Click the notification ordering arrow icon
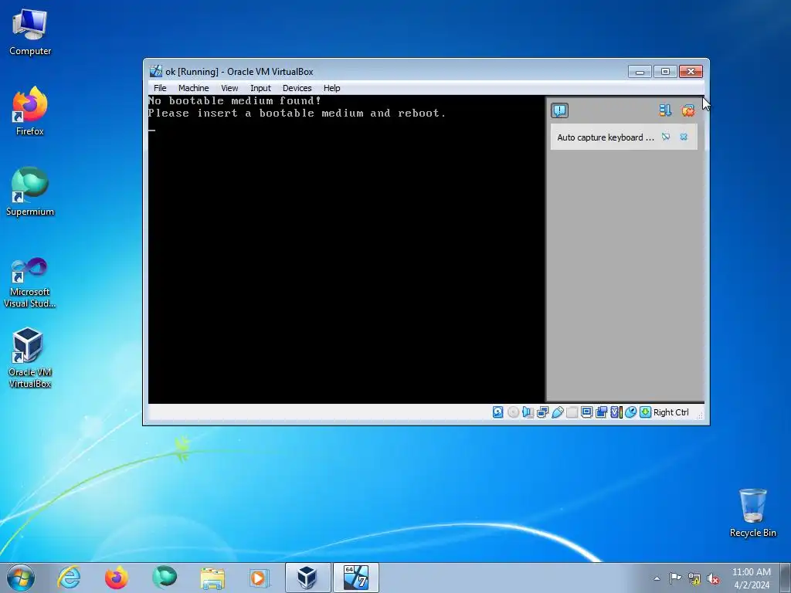791x593 pixels. pyautogui.click(x=665, y=110)
